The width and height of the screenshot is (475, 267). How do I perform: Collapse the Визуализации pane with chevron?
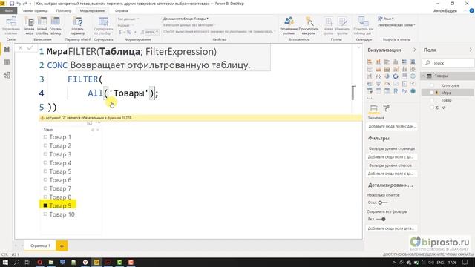tap(414, 50)
